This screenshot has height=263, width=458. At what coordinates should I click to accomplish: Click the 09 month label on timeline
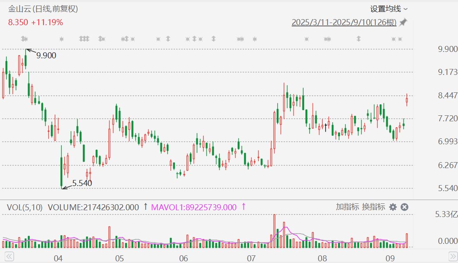[390, 258]
